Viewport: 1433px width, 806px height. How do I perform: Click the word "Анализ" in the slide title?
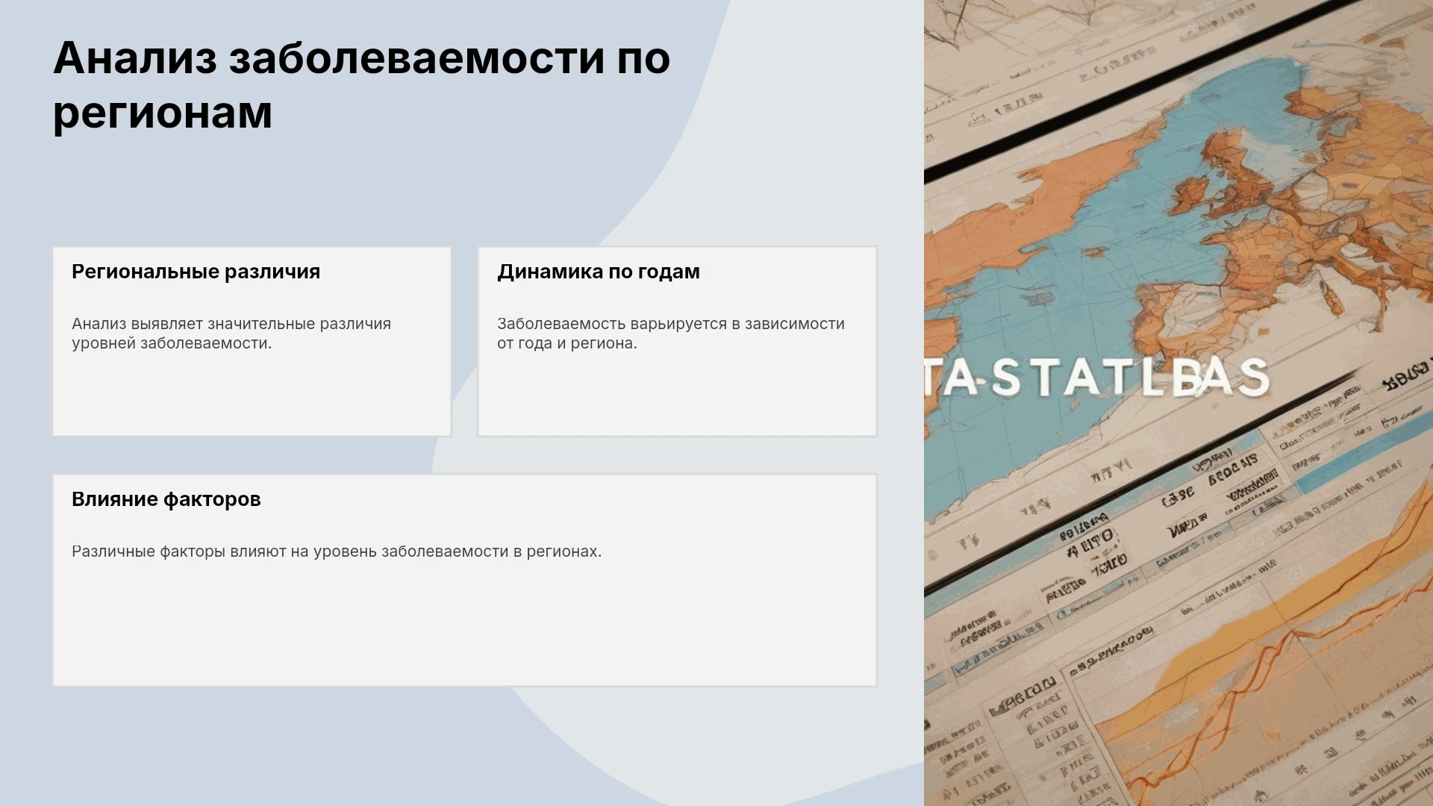click(135, 57)
